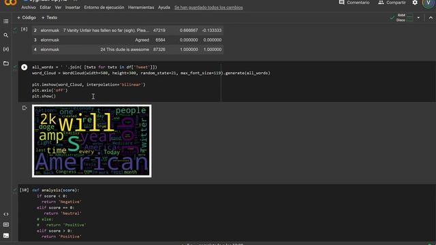Open the table of contents sidebar icon
The image size is (436, 245).
6,21
